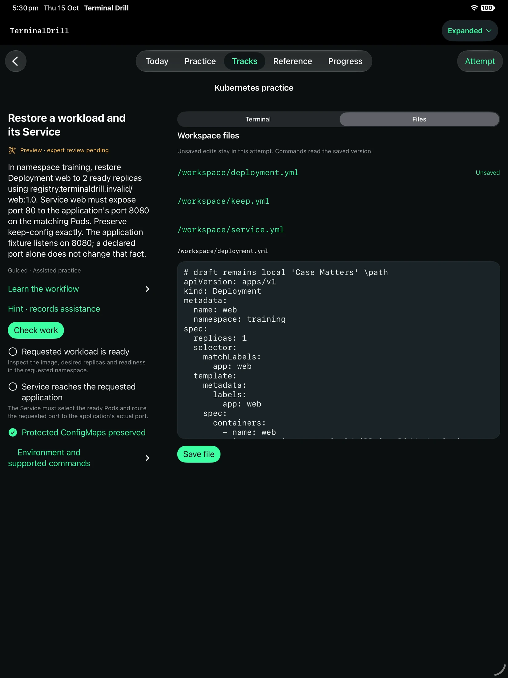This screenshot has width=508, height=678.
Task: Click the Guided · Assisted practice label
Action: point(44,270)
